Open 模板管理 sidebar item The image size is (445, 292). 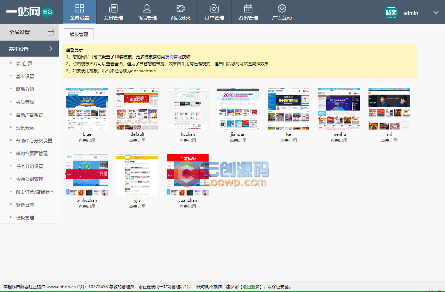point(25,218)
